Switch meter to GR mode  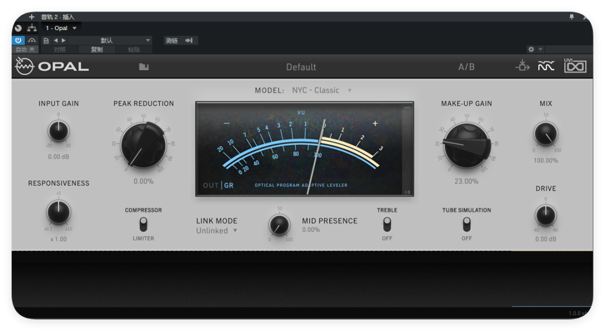pyautogui.click(x=229, y=185)
